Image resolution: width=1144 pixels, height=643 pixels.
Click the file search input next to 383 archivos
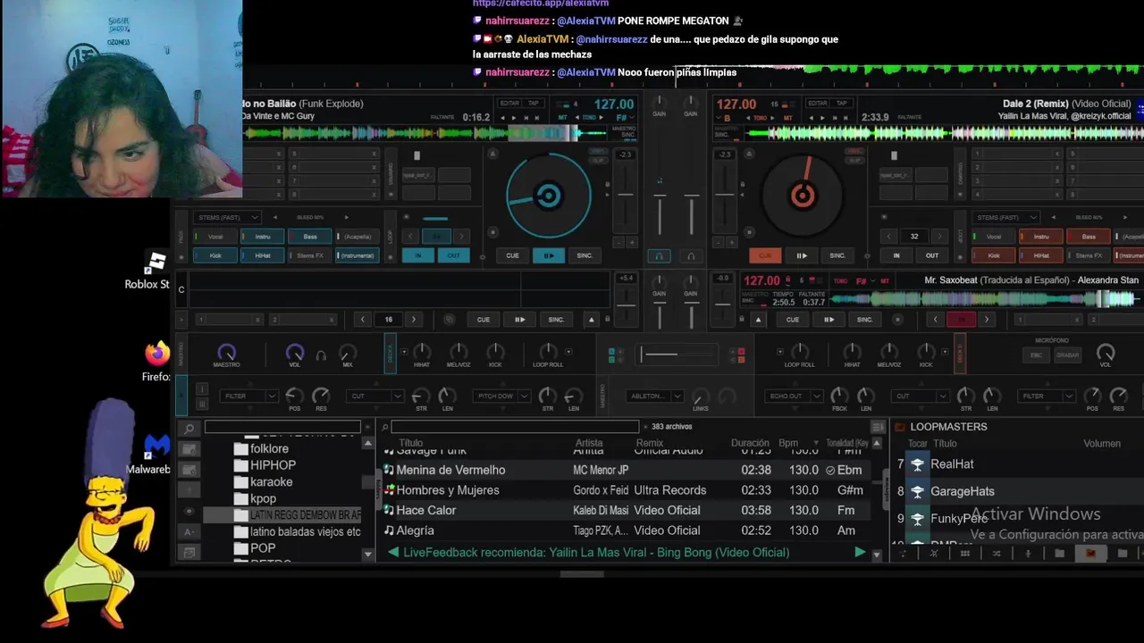click(x=515, y=427)
